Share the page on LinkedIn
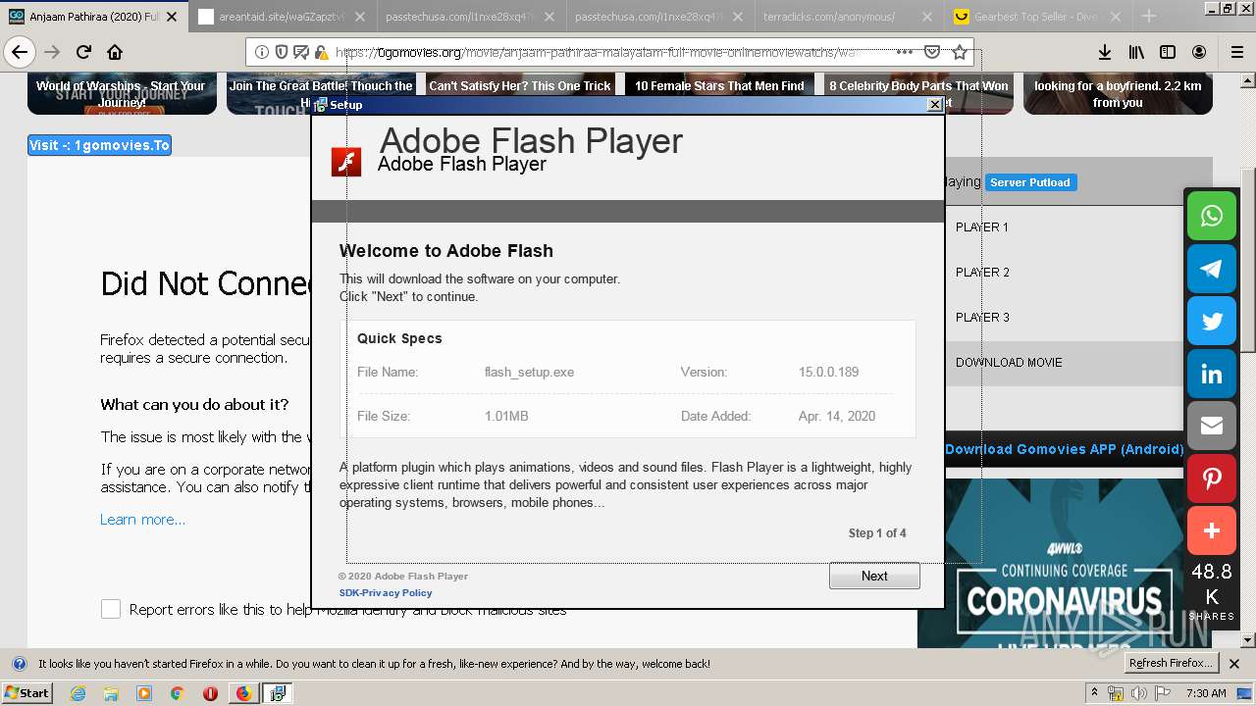This screenshot has width=1256, height=706. pyautogui.click(x=1212, y=374)
